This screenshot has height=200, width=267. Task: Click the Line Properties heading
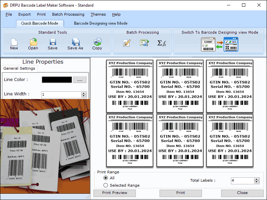[43, 62]
